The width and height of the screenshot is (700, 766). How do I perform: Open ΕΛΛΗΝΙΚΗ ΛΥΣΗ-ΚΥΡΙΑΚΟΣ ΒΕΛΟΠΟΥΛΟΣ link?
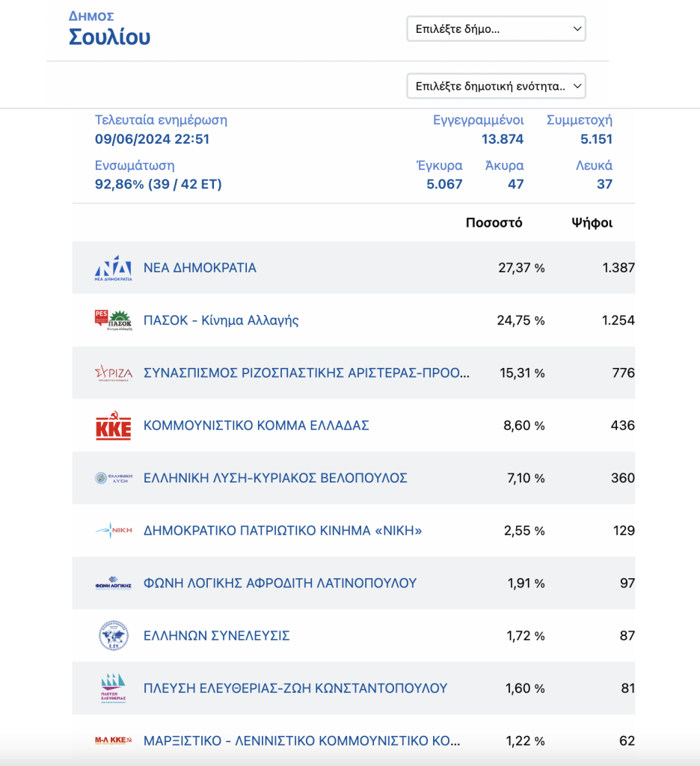pos(275,478)
